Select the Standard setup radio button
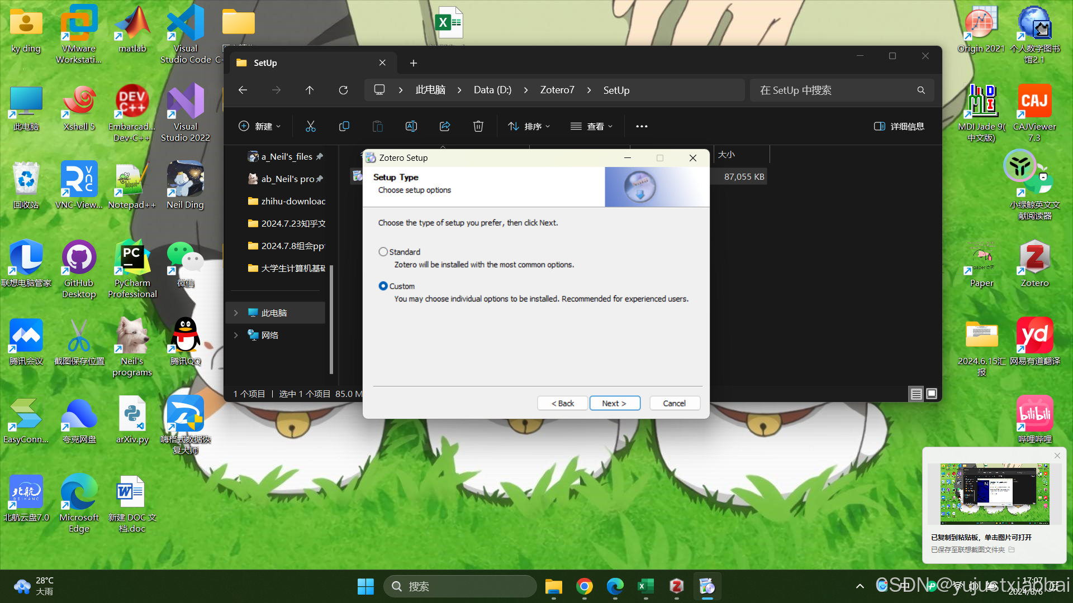 click(383, 252)
